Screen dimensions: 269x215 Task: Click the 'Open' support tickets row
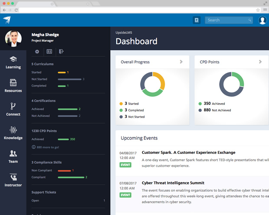tap(68, 200)
